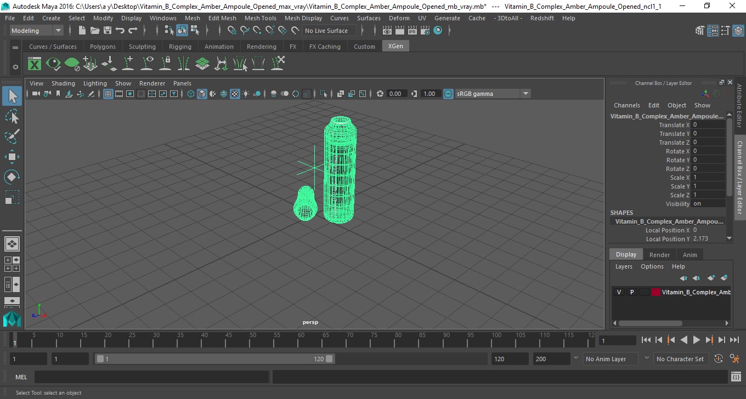Activate the Paint Selection tool
Image resolution: width=746 pixels, height=399 pixels.
coord(12,136)
